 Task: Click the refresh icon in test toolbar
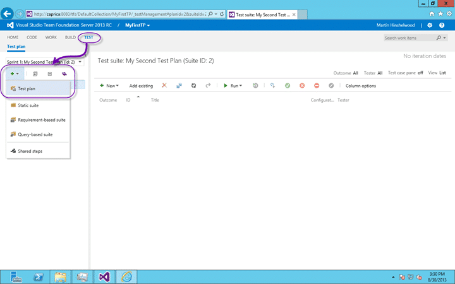coord(193,85)
